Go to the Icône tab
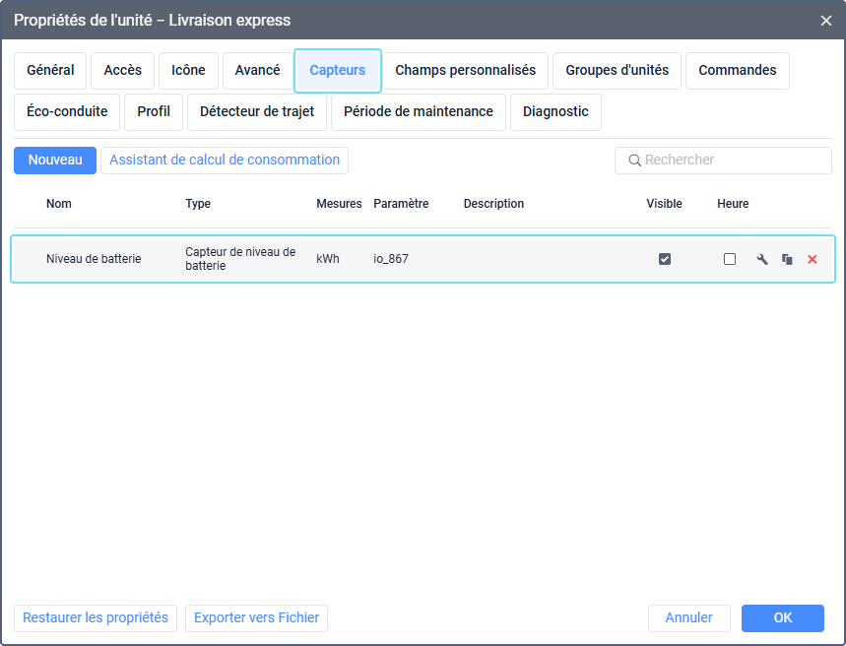This screenshot has height=646, width=846. pos(188,71)
